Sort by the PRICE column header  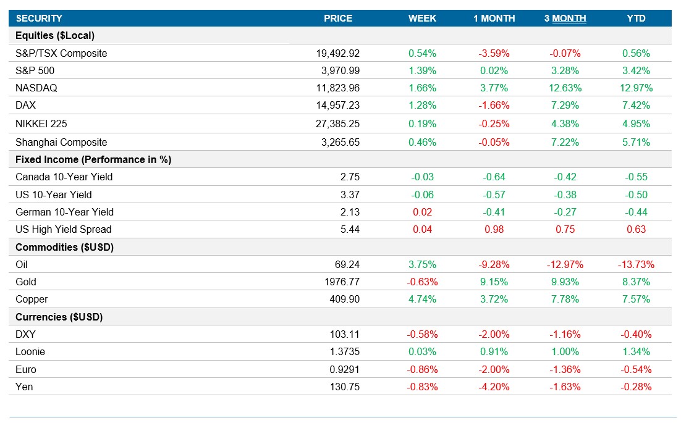[x=337, y=19]
